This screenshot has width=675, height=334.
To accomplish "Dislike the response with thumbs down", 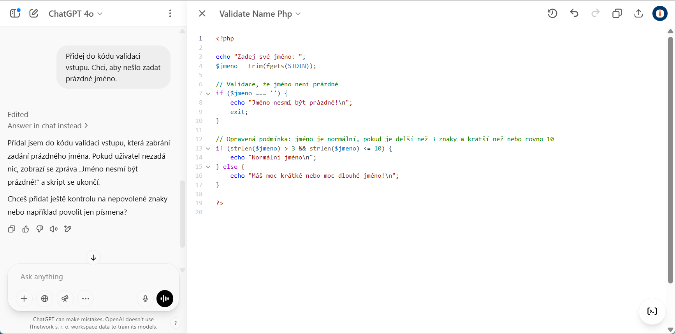I will point(40,229).
